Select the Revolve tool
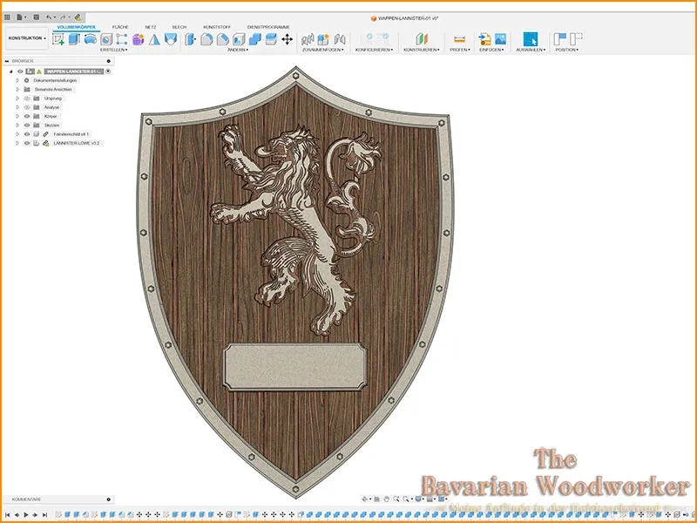This screenshot has width=697, height=523. click(91, 39)
